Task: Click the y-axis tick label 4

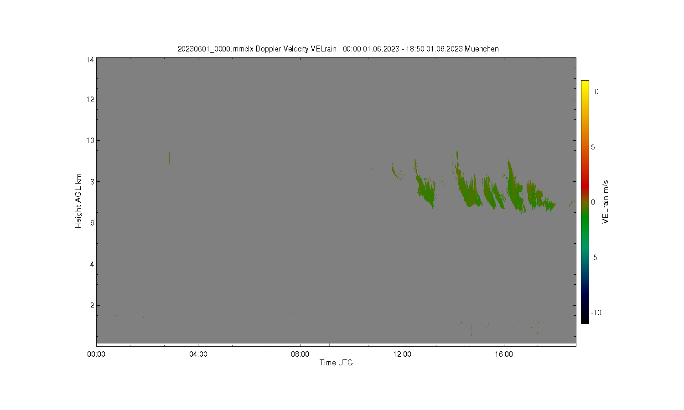Action: tap(92, 264)
